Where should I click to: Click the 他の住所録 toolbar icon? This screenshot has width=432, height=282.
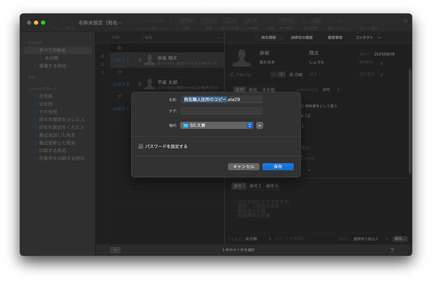pos(230,21)
